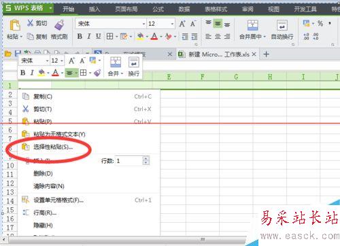The height and width of the screenshot is (246, 340).
Task: Align text to bottom in ribbon
Action: (227, 24)
